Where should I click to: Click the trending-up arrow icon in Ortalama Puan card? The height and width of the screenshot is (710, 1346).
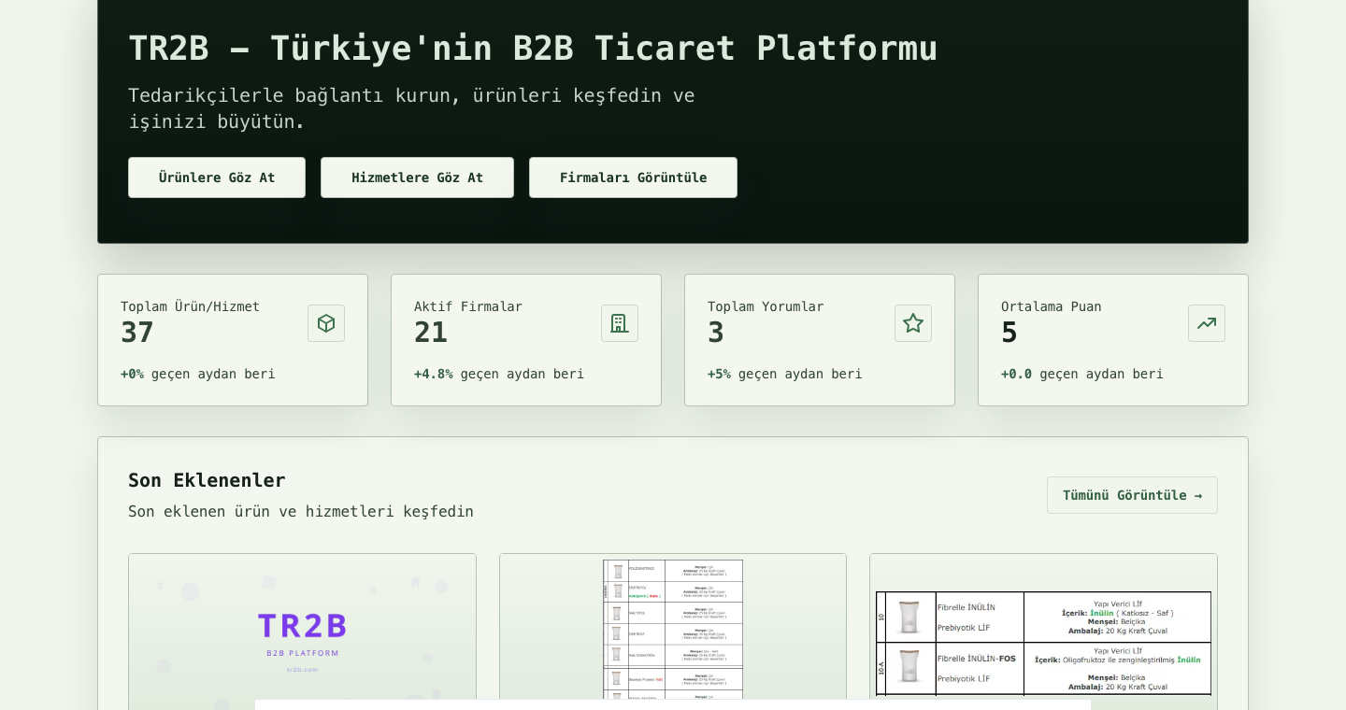click(1207, 323)
